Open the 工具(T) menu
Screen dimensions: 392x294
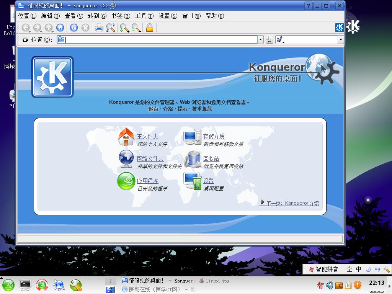point(144,16)
